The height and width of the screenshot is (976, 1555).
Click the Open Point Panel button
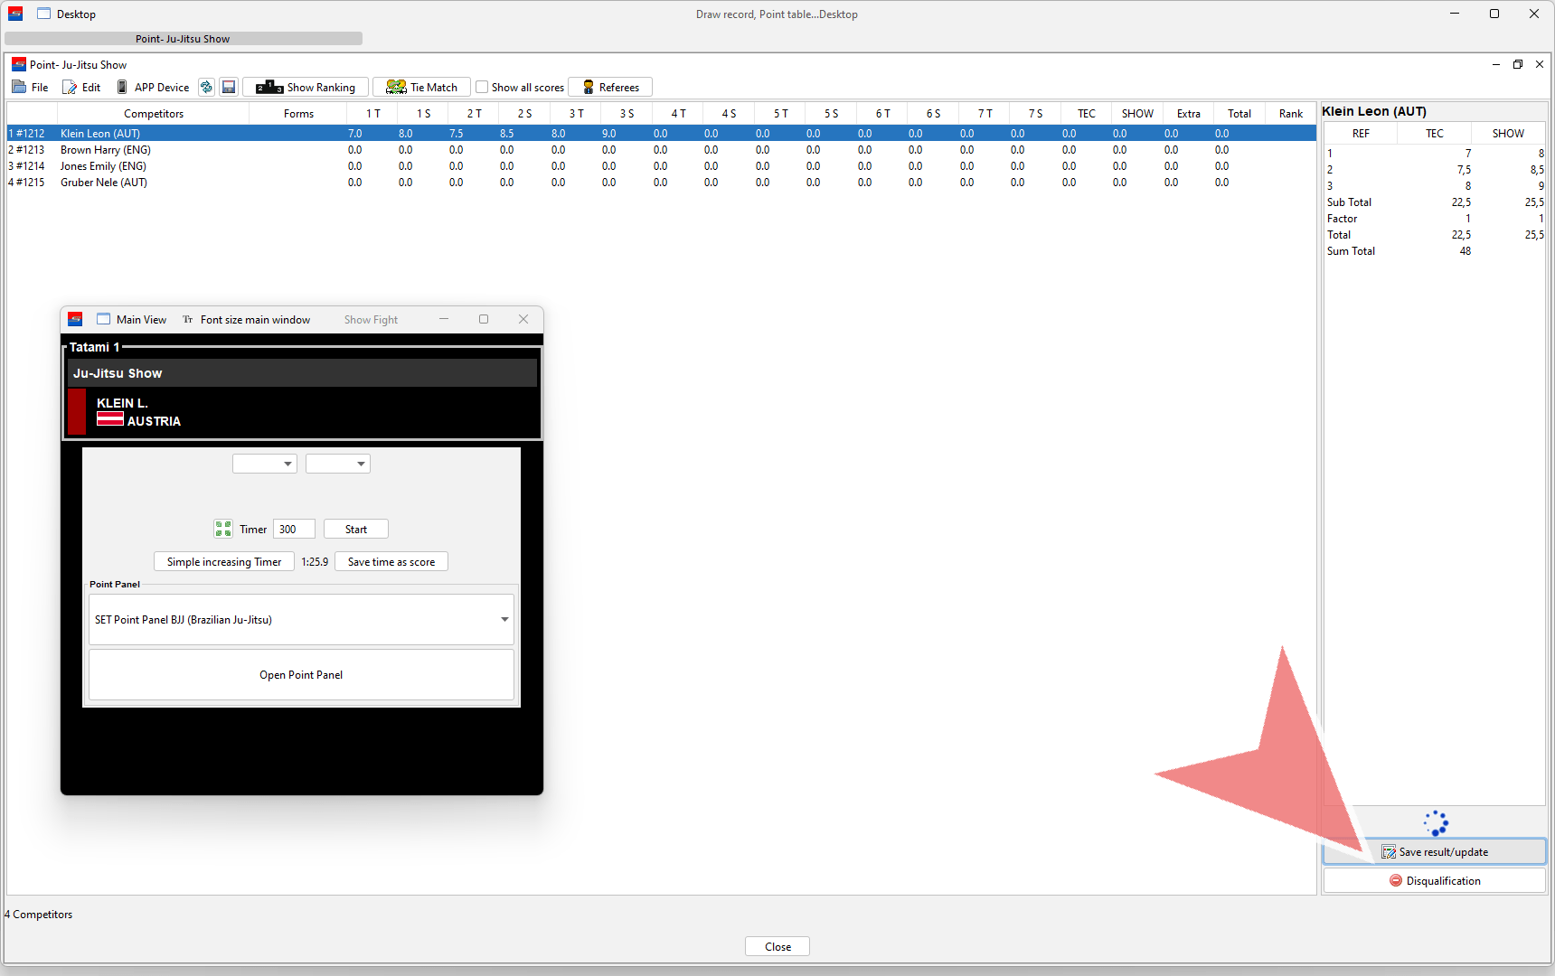(301, 674)
